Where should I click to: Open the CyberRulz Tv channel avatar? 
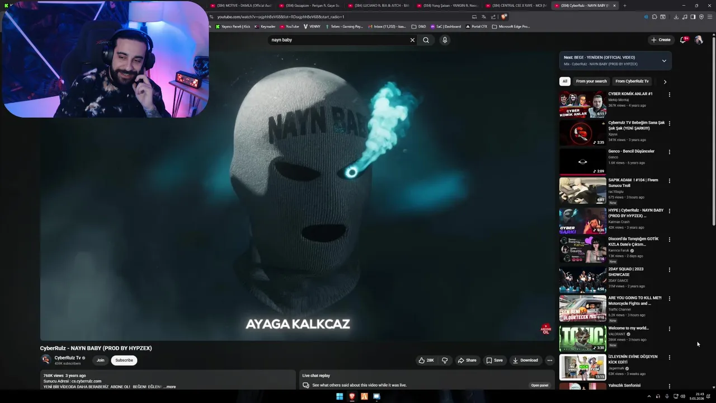(46, 360)
